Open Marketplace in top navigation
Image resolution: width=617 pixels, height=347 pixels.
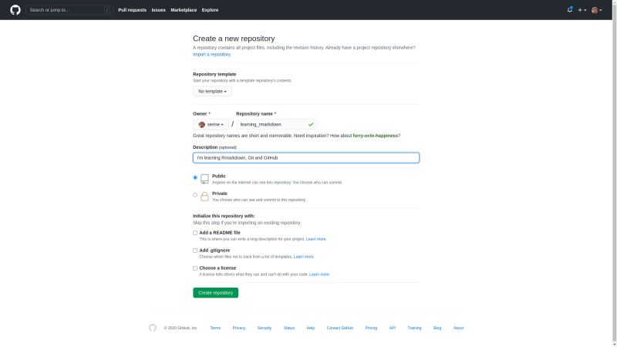[x=184, y=10]
